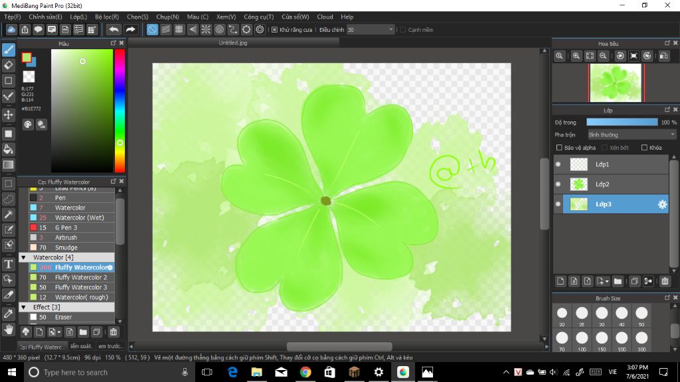Enable the grid snap guide
Viewport: 680px width, 382px height.
tap(179, 29)
